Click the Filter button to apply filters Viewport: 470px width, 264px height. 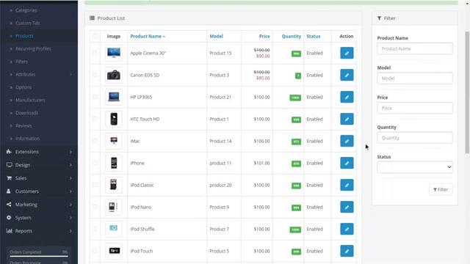click(441, 189)
